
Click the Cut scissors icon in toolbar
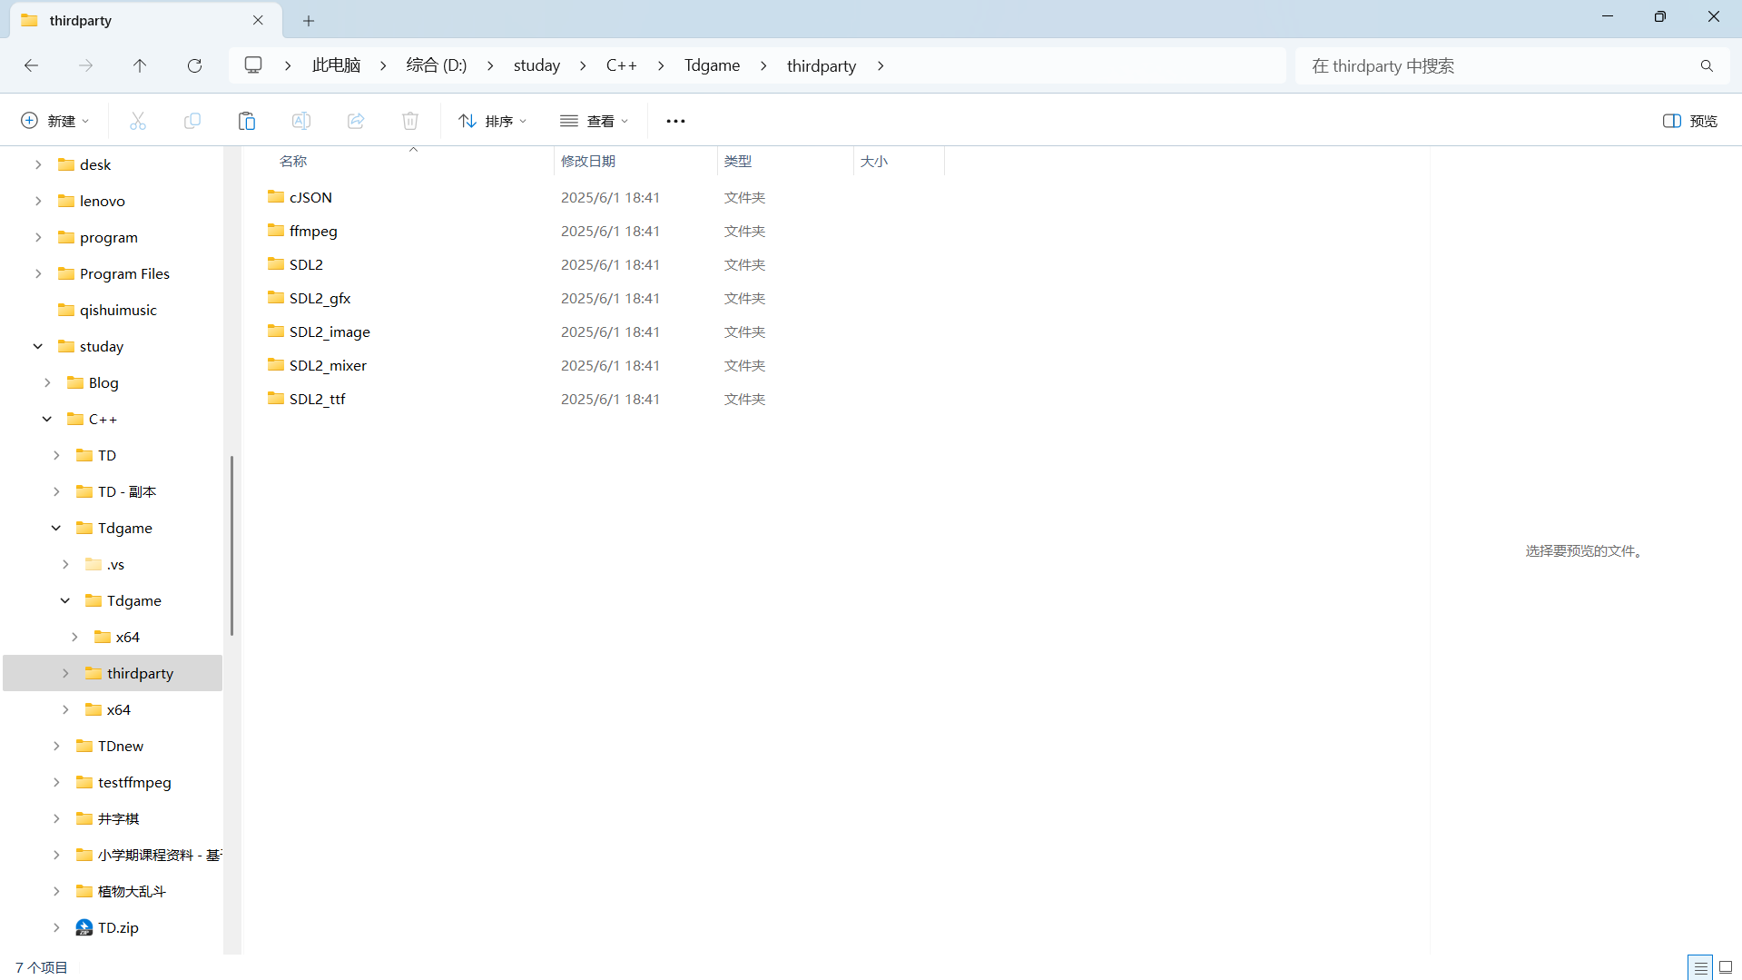(138, 121)
